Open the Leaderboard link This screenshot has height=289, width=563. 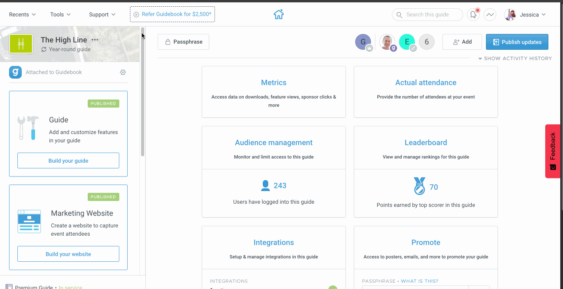pyautogui.click(x=426, y=143)
